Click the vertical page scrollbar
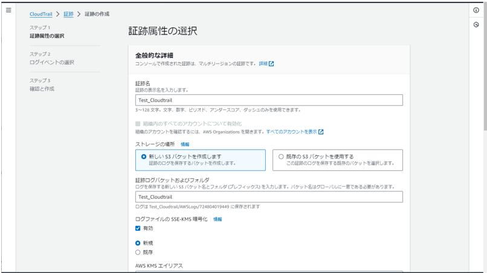 click(485, 67)
